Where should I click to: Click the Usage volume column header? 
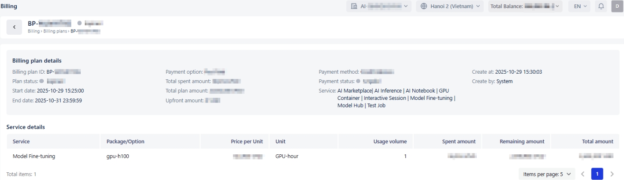tap(390, 141)
